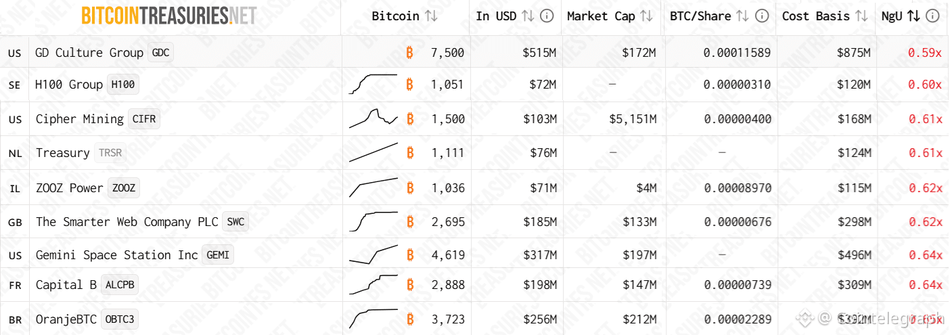The width and height of the screenshot is (950, 335).
Task: Sort by BTC/Share column arrows
Action: coord(742,16)
